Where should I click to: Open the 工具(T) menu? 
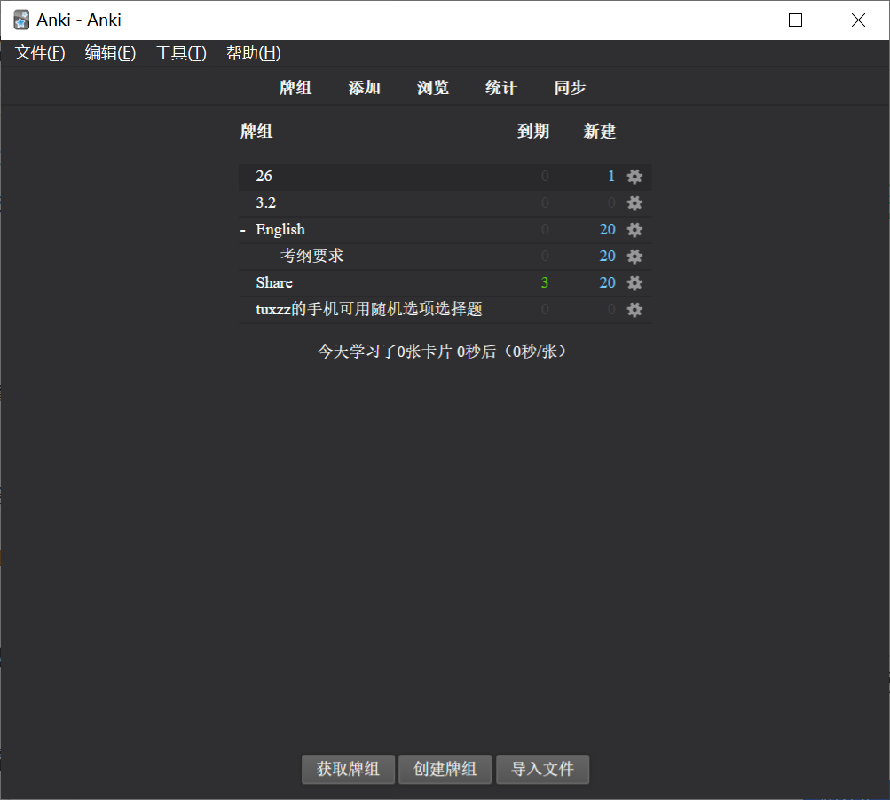(180, 52)
